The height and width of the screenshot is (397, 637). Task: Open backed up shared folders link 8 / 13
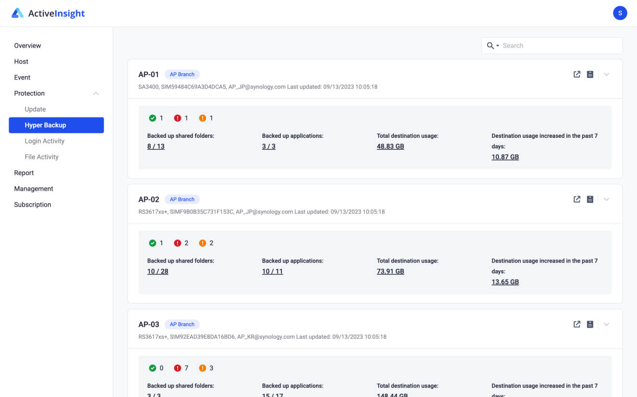point(155,146)
